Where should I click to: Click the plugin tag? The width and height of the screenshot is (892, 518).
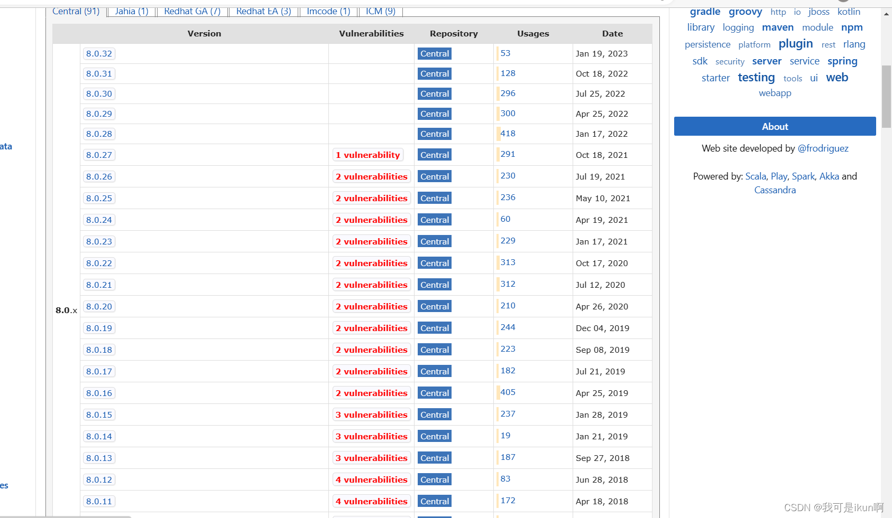795,44
